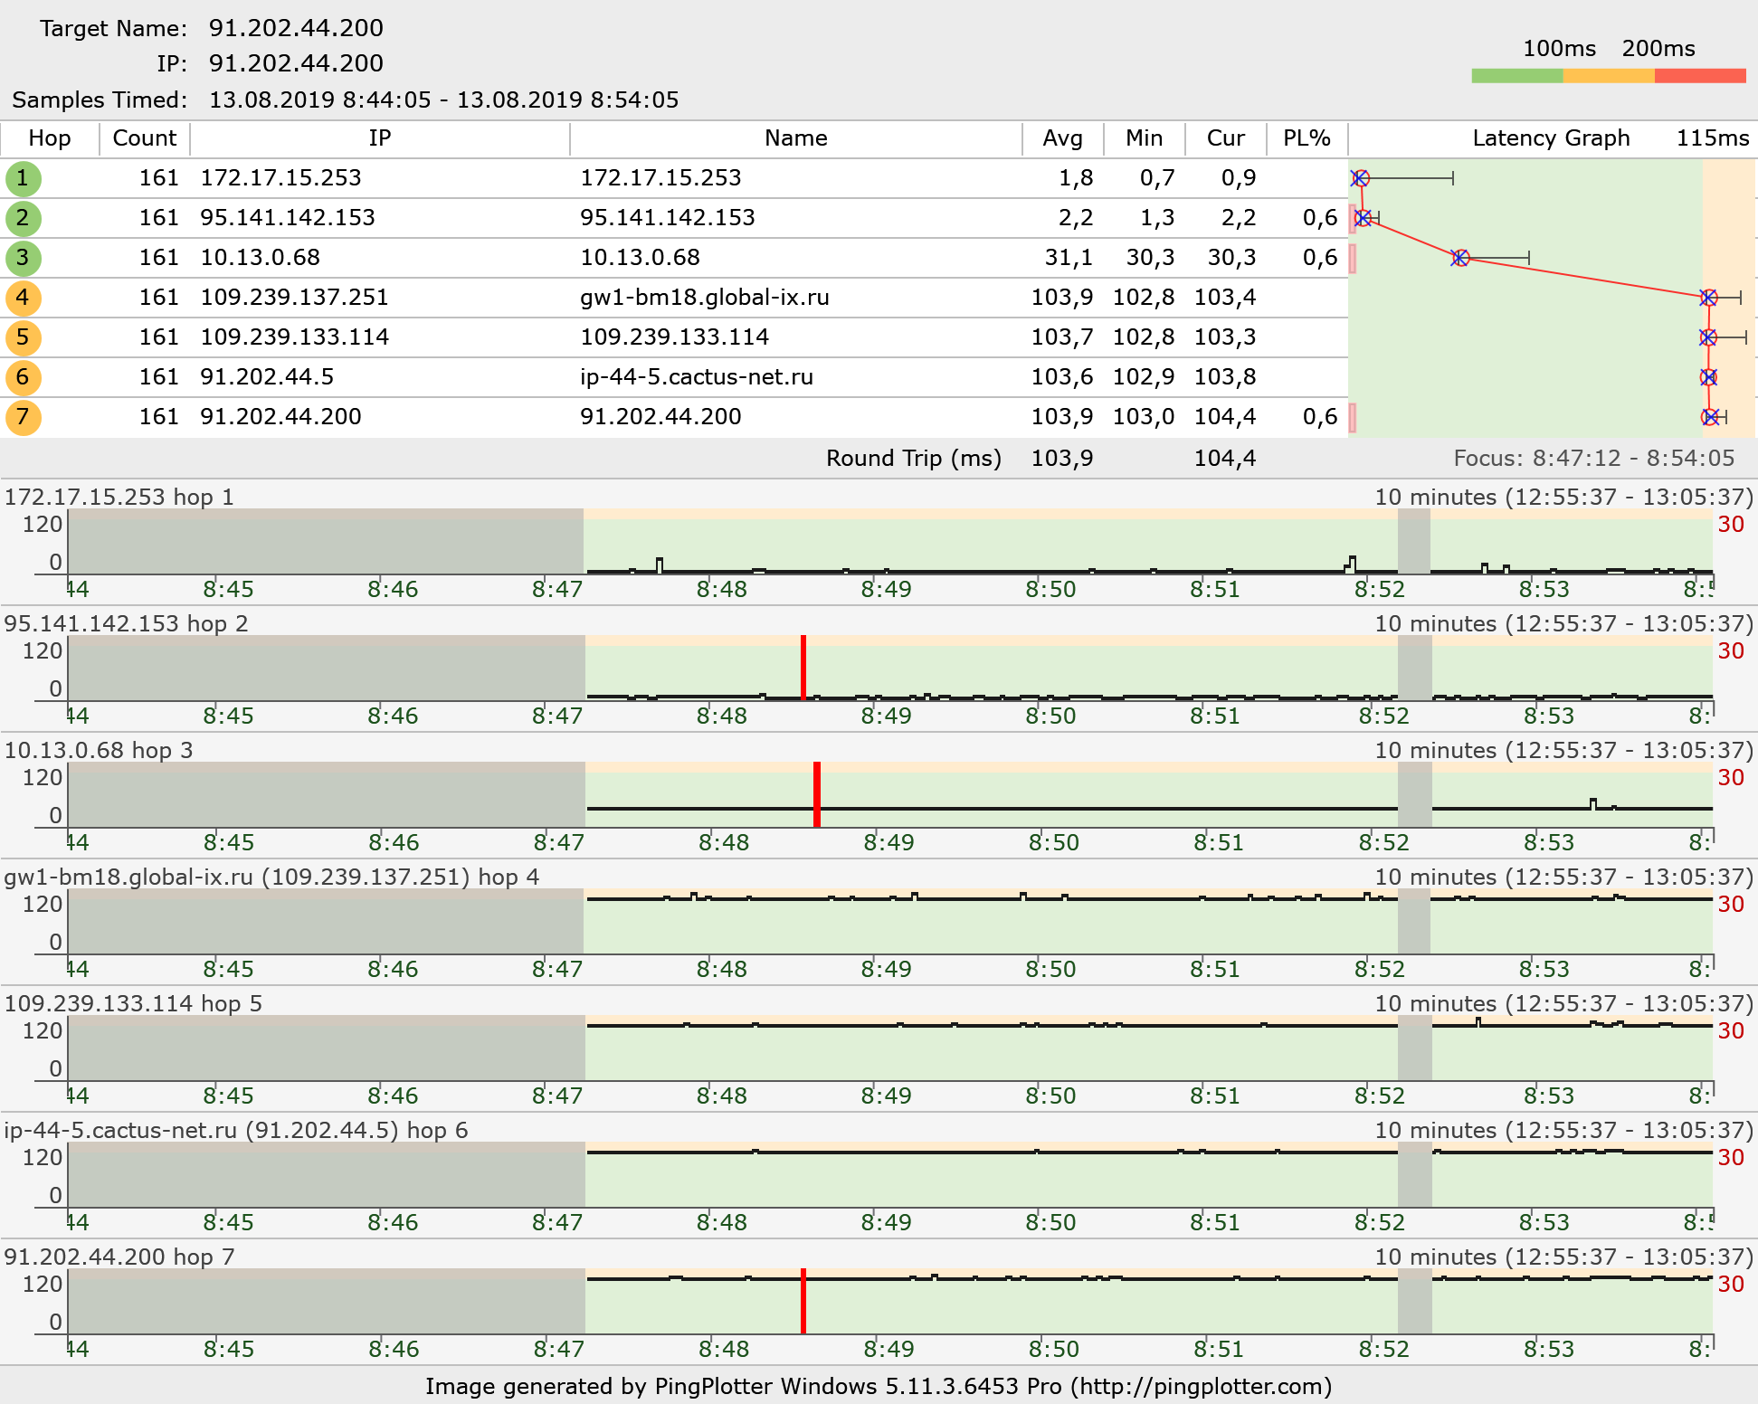Click the Name column header
Viewport: 1758px width, 1404px height.
click(x=796, y=138)
